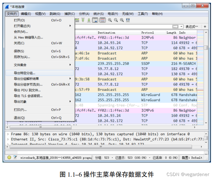Image resolution: width=214 pixels, height=180 pixels.
Task: Click the packet list scroll-down arrow
Action: point(206,123)
